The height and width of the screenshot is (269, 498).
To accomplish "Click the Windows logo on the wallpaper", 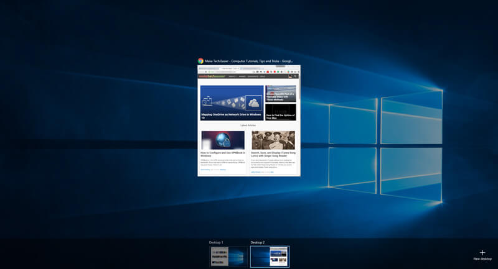I will click(x=385, y=147).
